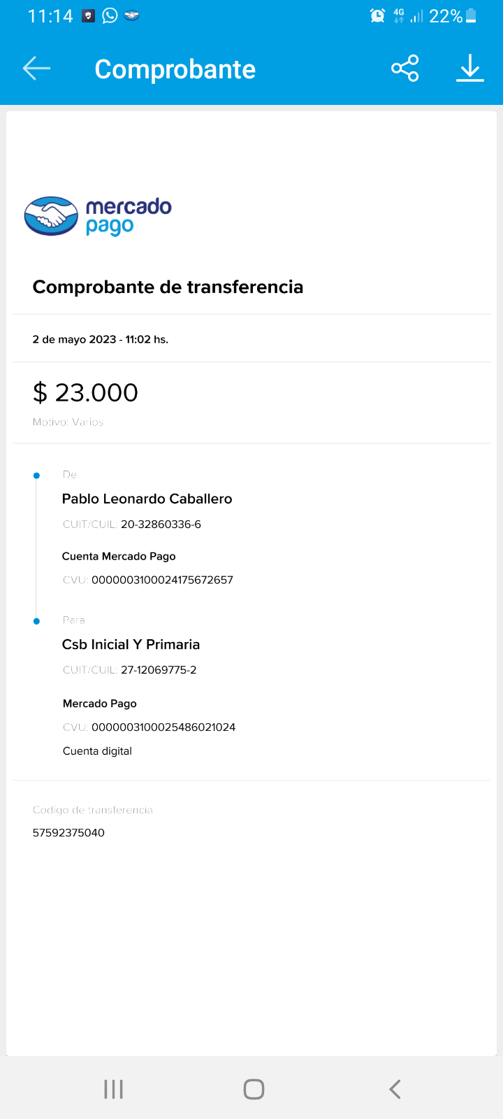503x1119 pixels.
Task: Tap the Android home button
Action: pyautogui.click(x=254, y=1089)
